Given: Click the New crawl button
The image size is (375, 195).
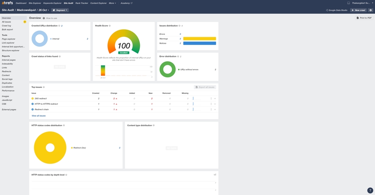Looking at the screenshot, I should pos(359,10).
